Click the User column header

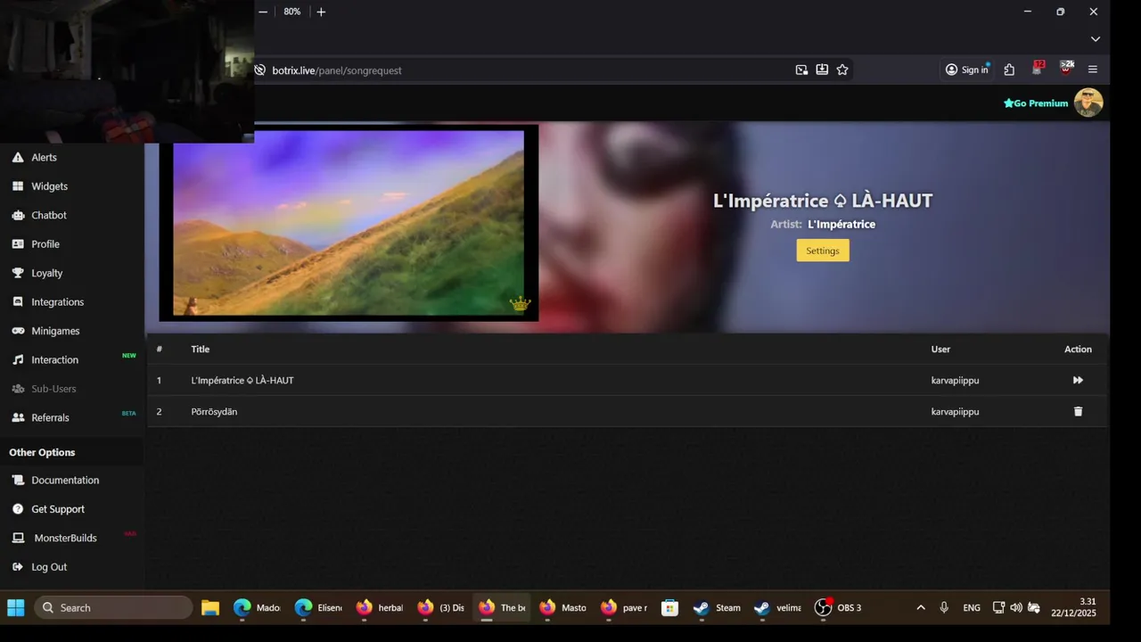click(x=941, y=350)
